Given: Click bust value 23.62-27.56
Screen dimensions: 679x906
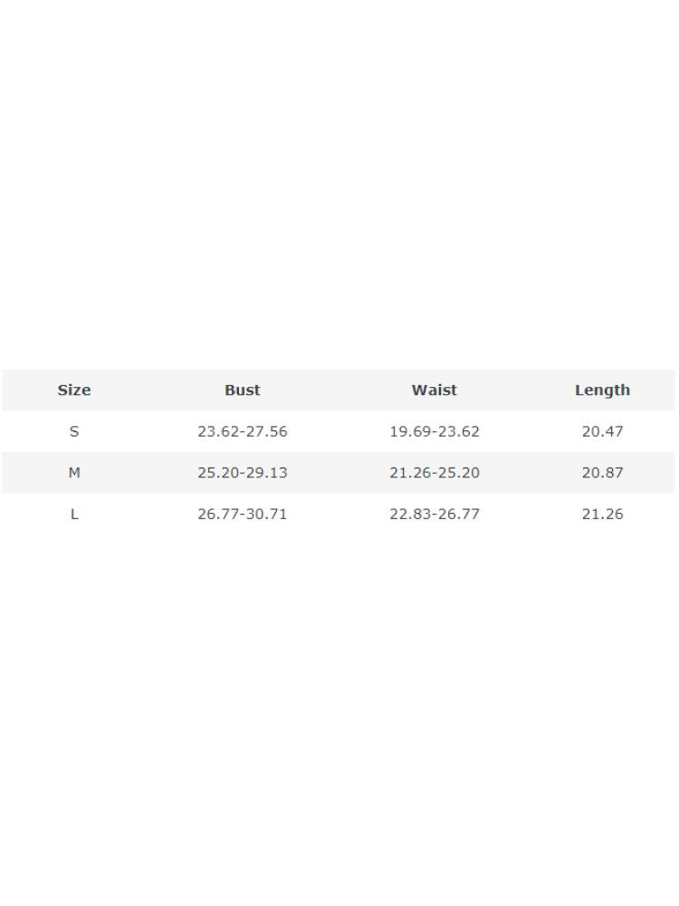Looking at the screenshot, I should (x=242, y=431).
